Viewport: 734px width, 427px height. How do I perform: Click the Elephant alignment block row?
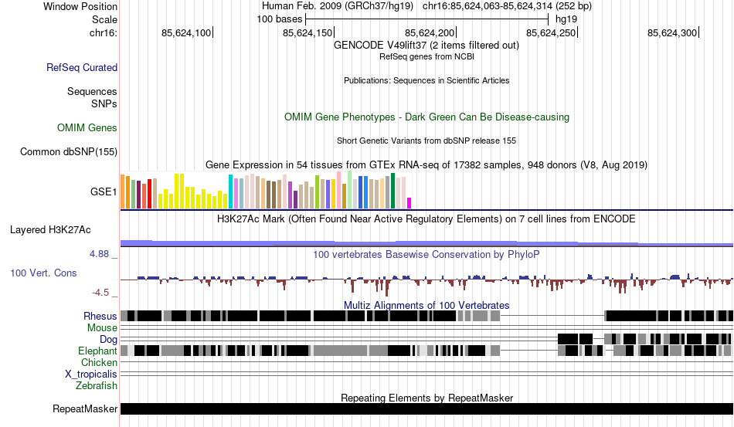[426, 351]
